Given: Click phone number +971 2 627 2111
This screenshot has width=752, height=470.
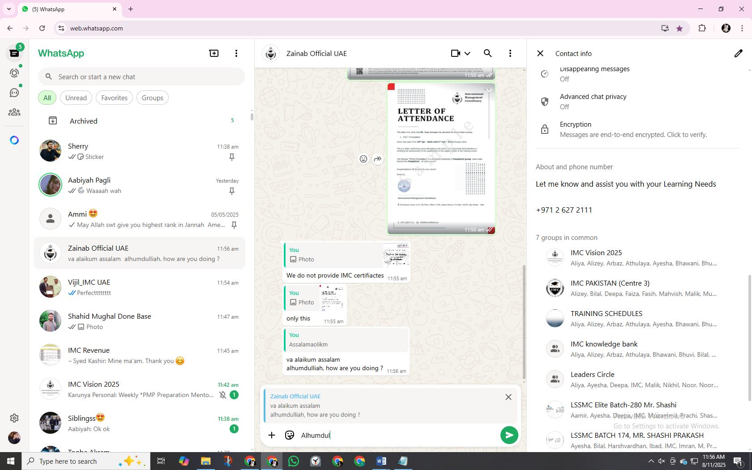Looking at the screenshot, I should [x=564, y=210].
